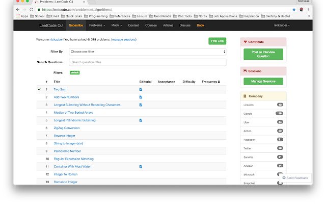Screen dimensions: 326x204
Task: Open the Articles nav item
Action: click(x=168, y=25)
